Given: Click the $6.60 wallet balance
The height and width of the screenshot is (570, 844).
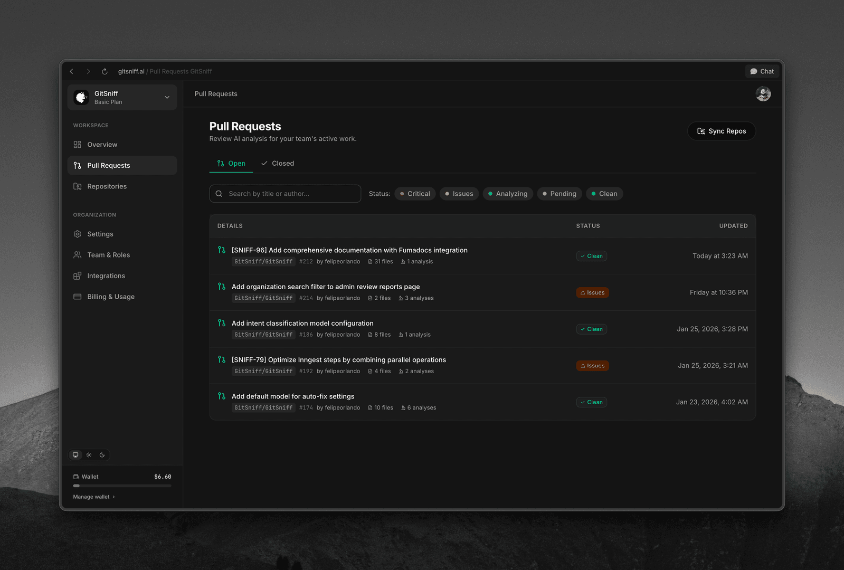Looking at the screenshot, I should [163, 477].
